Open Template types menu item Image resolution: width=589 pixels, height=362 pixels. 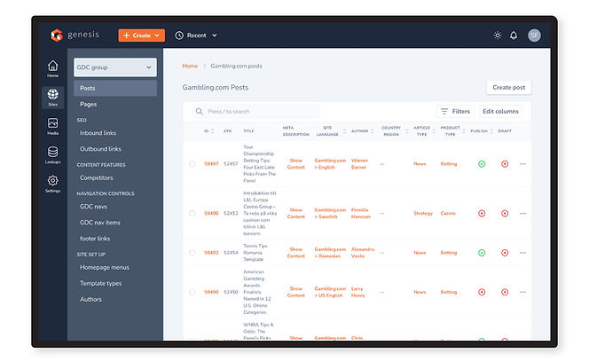click(x=100, y=283)
